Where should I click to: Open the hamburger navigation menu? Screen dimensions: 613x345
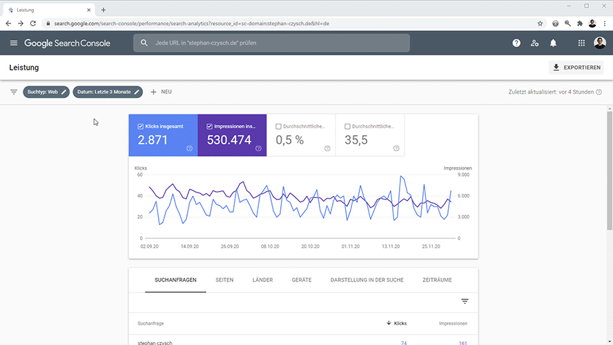click(14, 43)
